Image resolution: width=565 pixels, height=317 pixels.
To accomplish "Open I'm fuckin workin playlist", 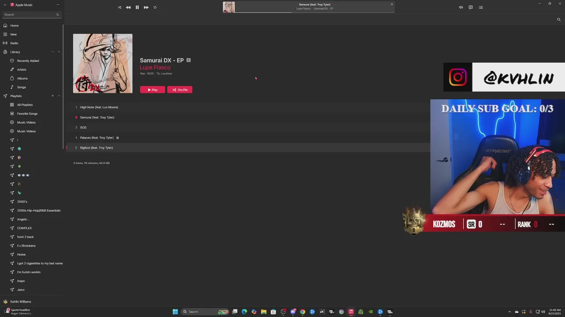I will 29,272.
